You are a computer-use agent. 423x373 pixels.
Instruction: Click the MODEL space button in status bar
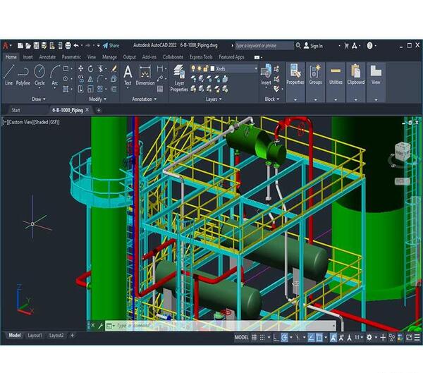(241, 337)
